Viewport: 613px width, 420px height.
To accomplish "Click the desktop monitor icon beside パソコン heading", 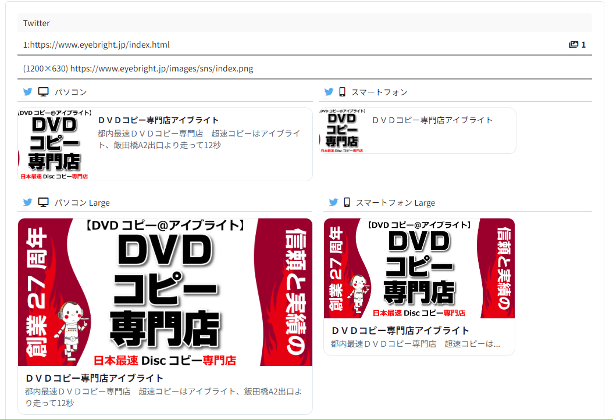I will click(x=44, y=92).
